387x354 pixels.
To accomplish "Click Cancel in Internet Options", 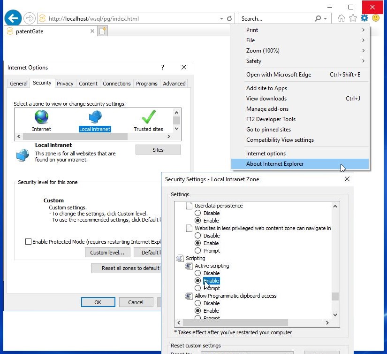I will click(x=136, y=302).
